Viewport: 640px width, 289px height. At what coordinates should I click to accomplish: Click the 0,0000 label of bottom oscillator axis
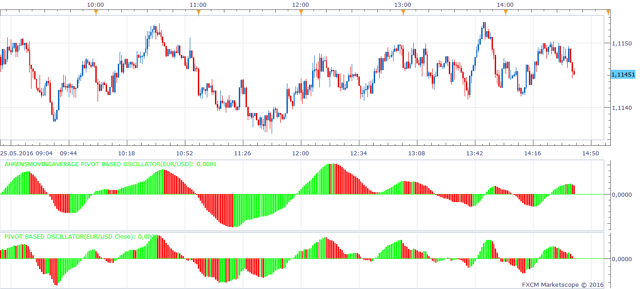point(622,259)
